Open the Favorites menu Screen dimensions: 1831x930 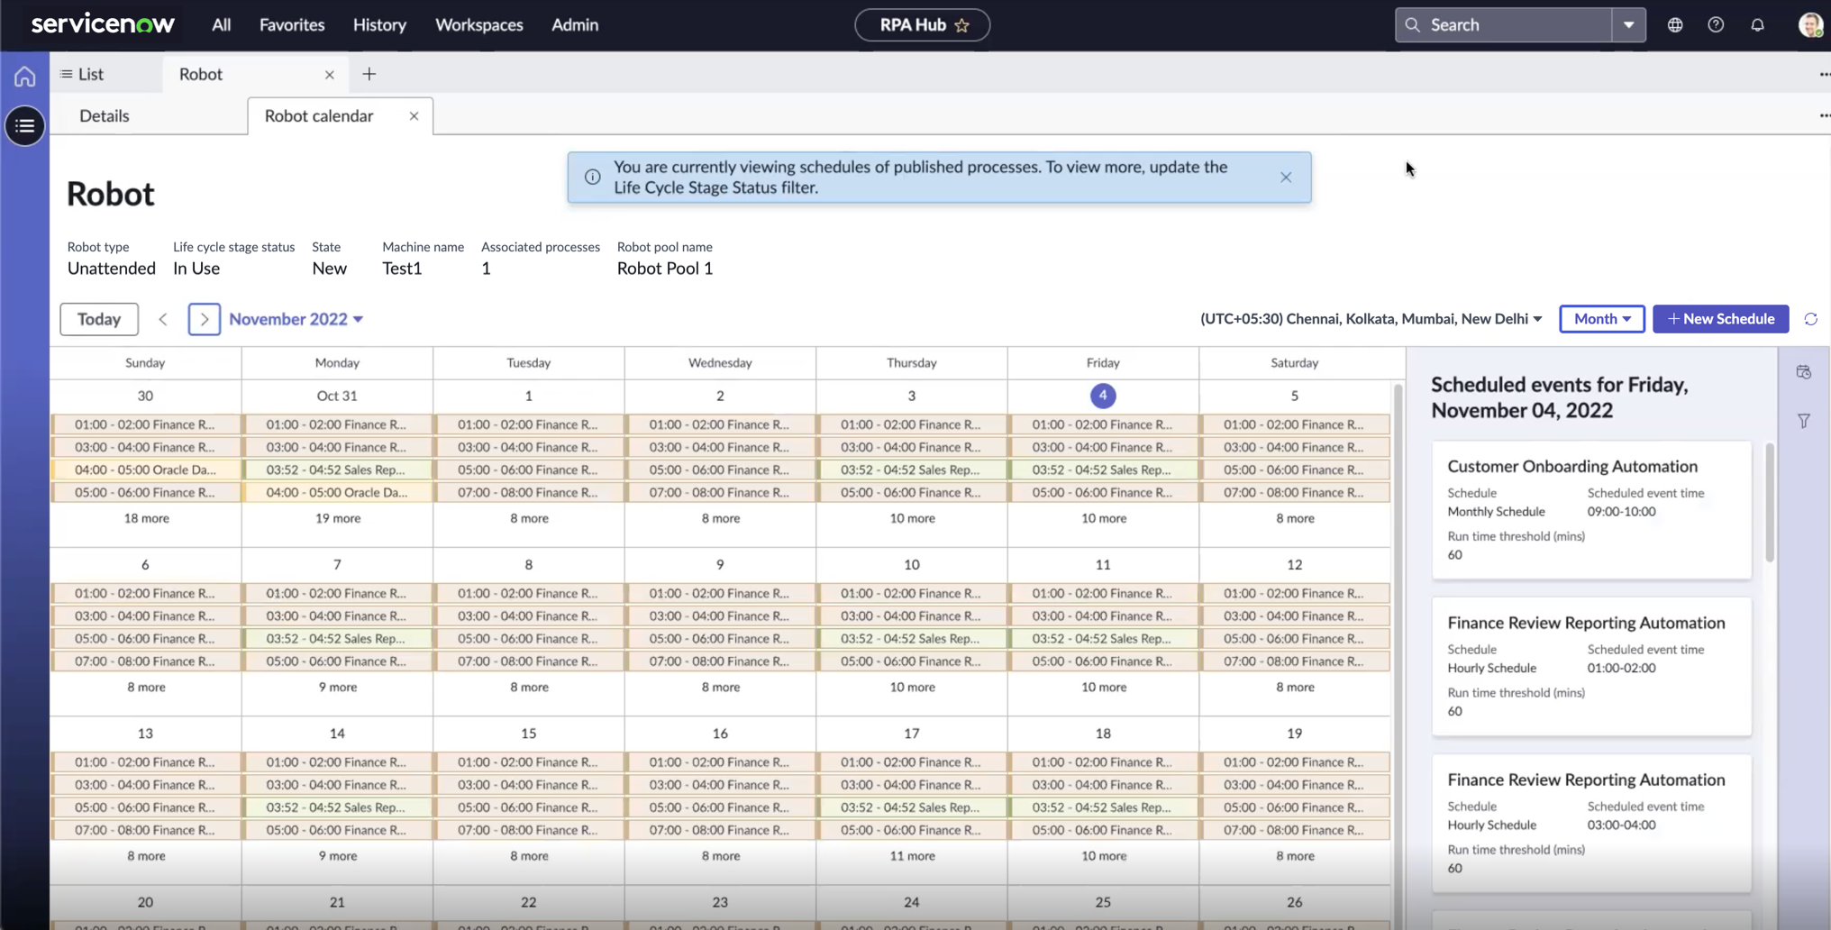coord(292,25)
